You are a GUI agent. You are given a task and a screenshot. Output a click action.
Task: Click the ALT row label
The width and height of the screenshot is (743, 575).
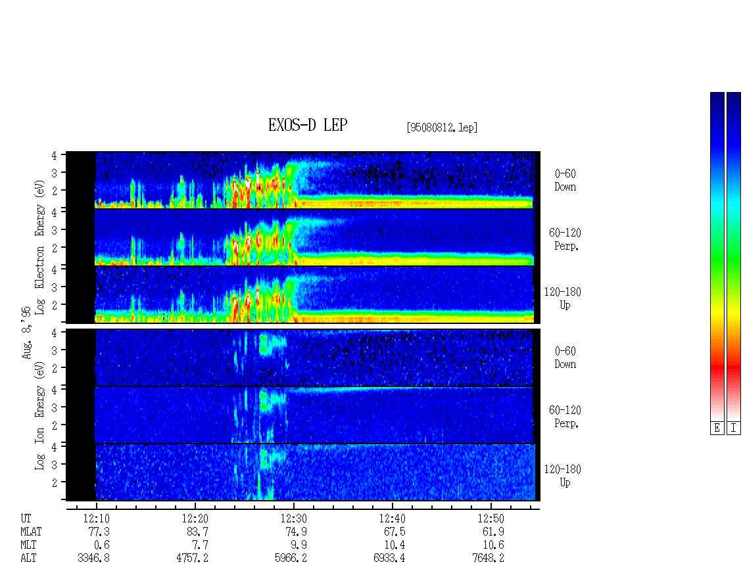(28, 558)
